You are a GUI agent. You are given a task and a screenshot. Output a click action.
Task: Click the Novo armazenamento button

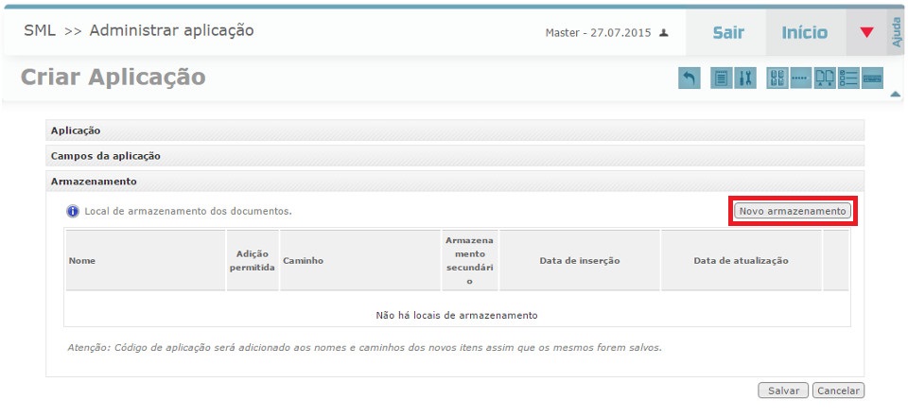(x=793, y=212)
